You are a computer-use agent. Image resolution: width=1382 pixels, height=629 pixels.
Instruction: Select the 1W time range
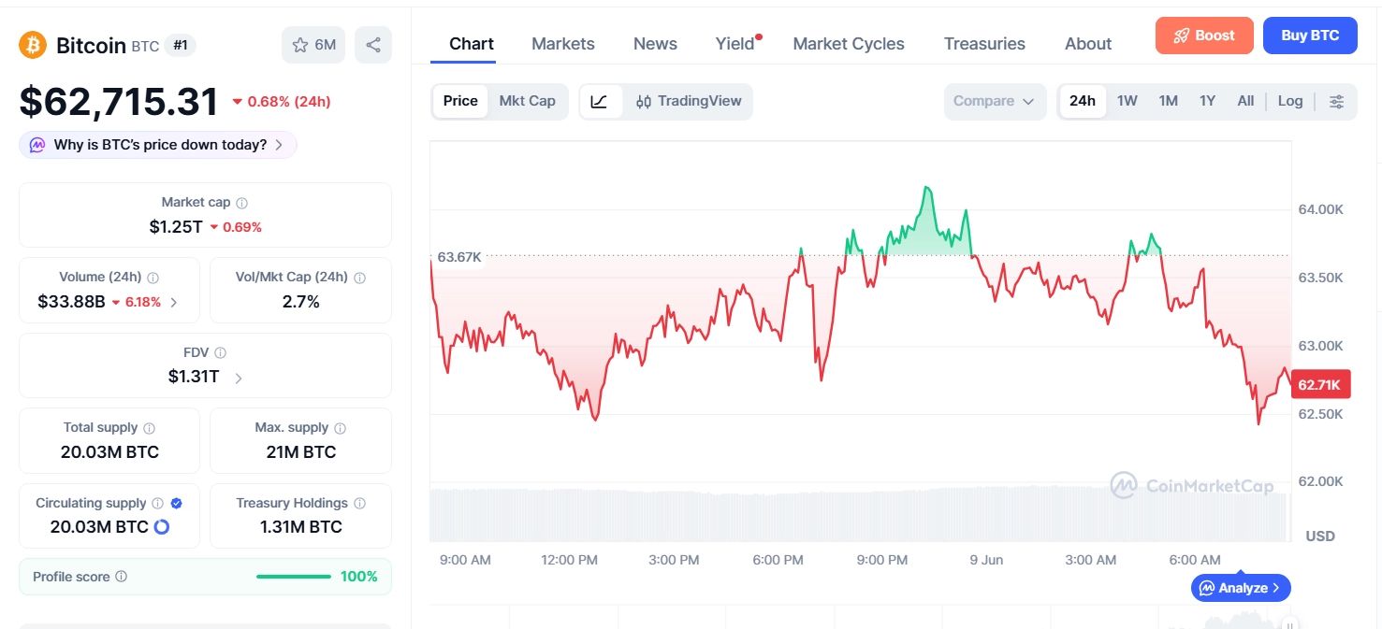click(x=1127, y=101)
